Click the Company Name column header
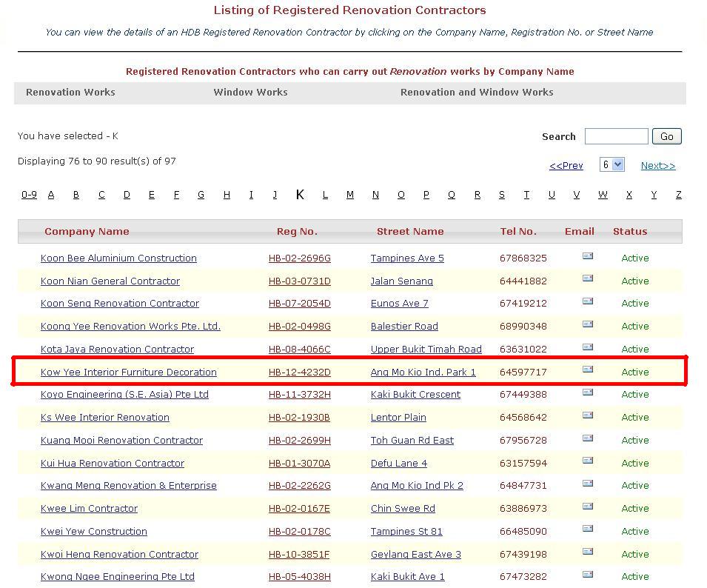The image size is (707, 588). click(87, 232)
